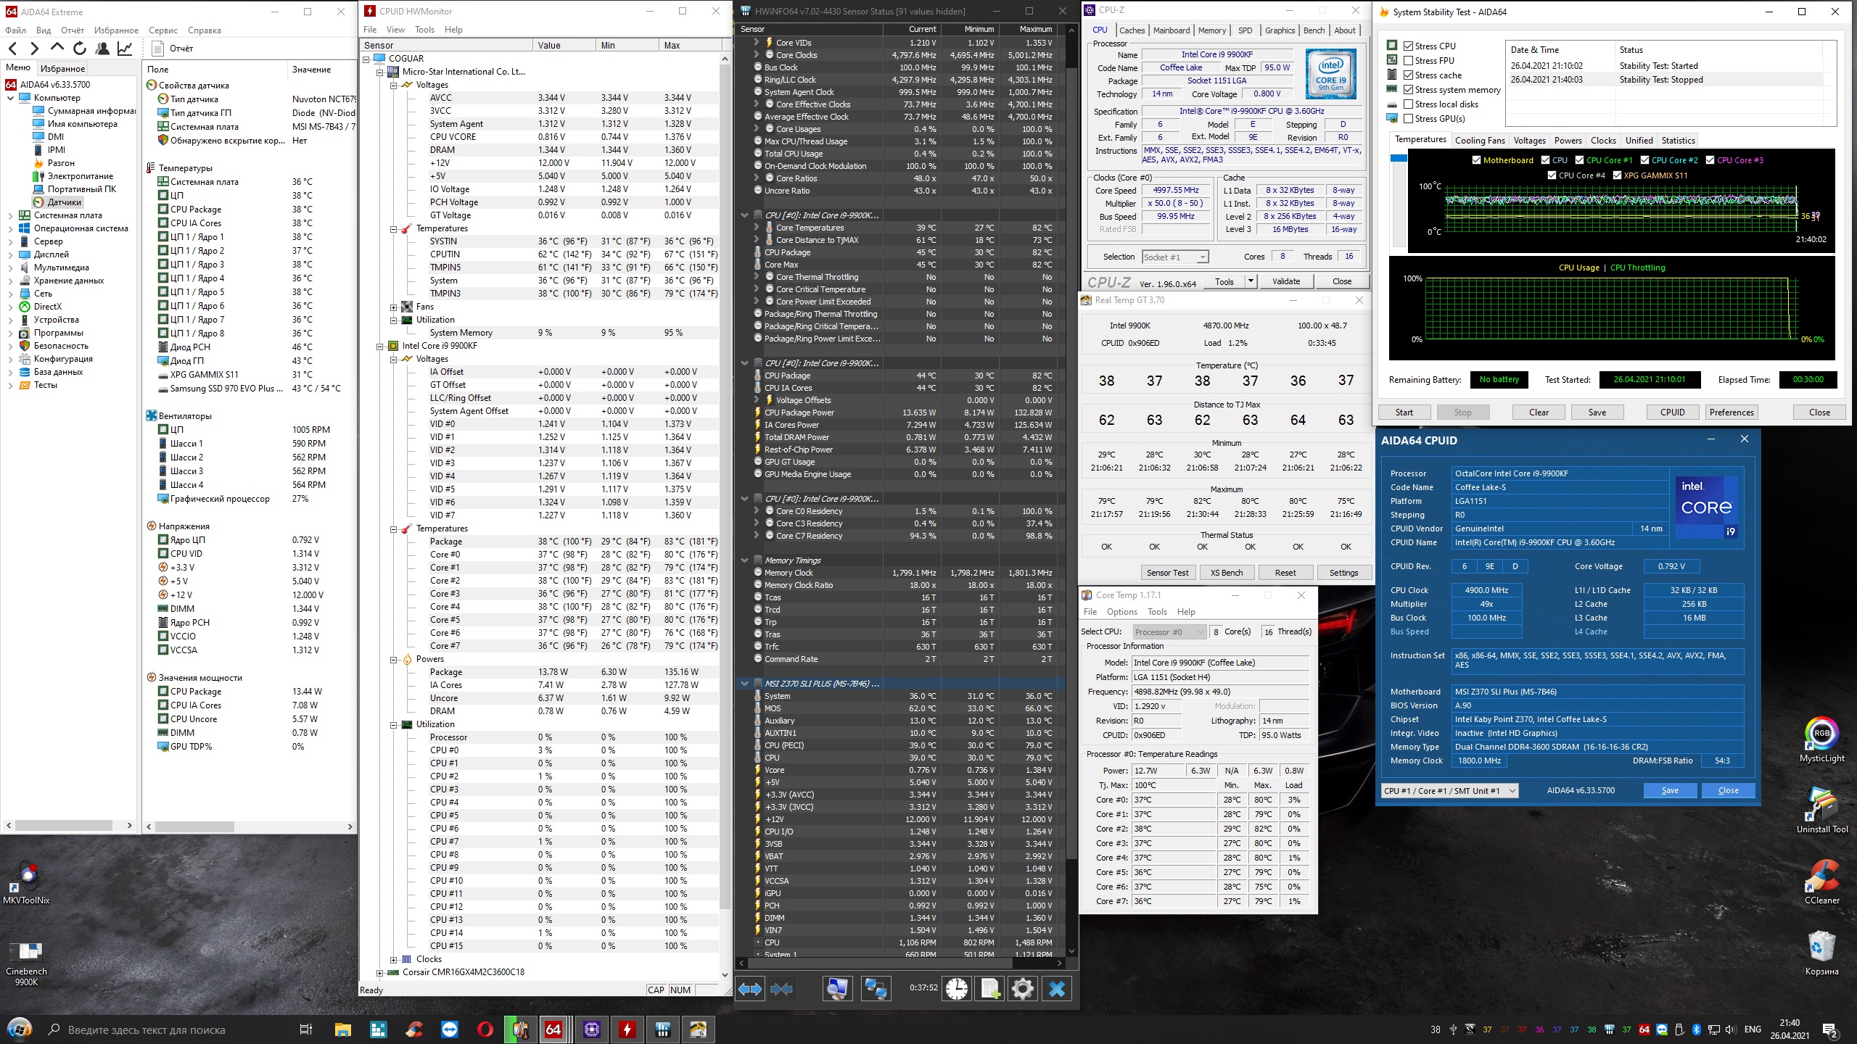
Task: Toggle Stress GPU(s) checkbox
Action: pos(1408,119)
